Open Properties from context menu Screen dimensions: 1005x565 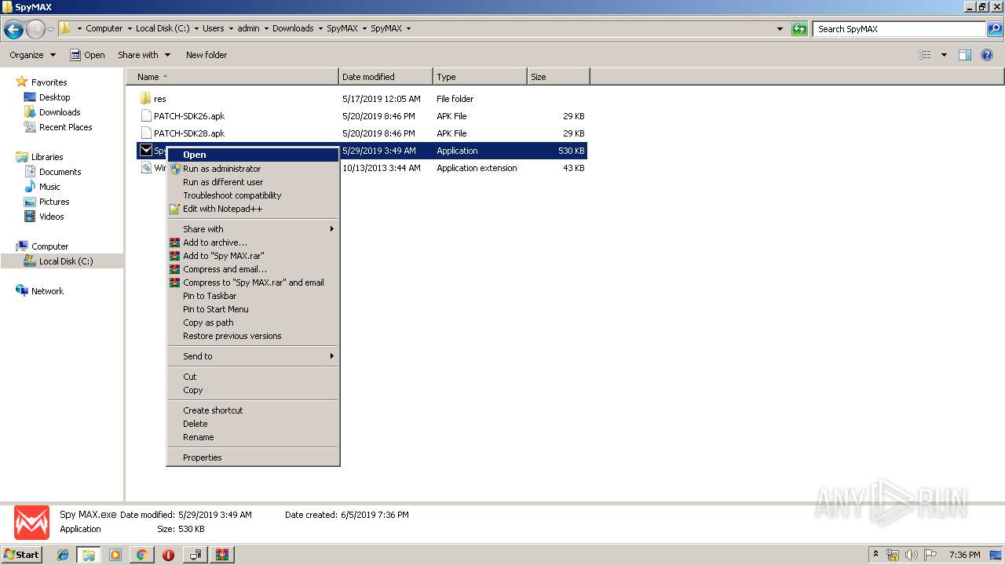[253, 457]
